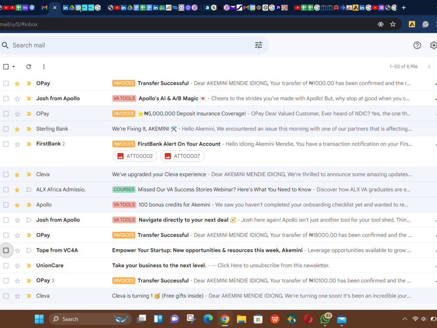Bookmark this page with the star in the address bar

pos(393,24)
